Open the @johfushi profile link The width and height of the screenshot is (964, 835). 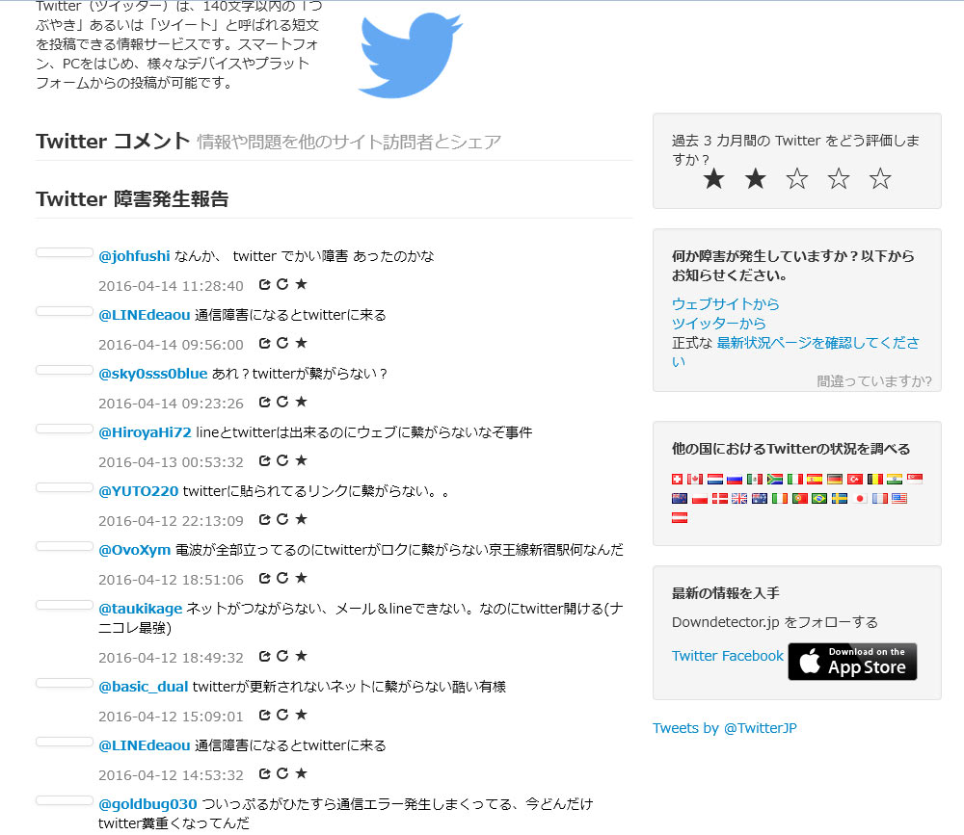coord(134,255)
